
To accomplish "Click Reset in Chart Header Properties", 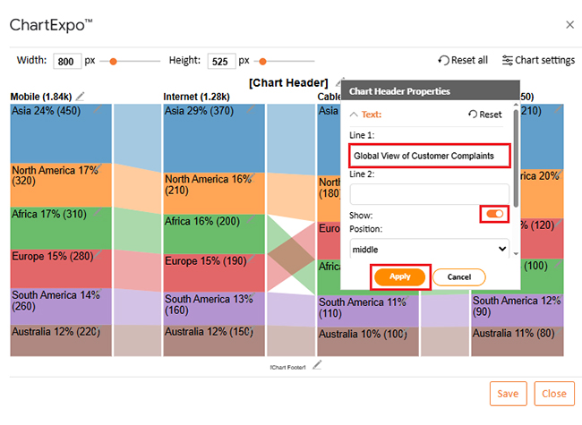I will click(485, 115).
